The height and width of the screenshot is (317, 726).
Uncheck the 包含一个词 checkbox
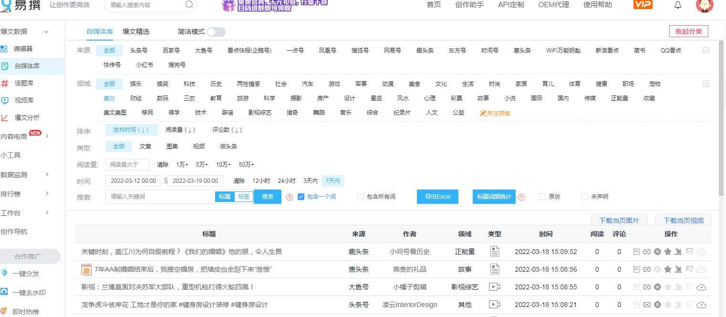tap(301, 197)
